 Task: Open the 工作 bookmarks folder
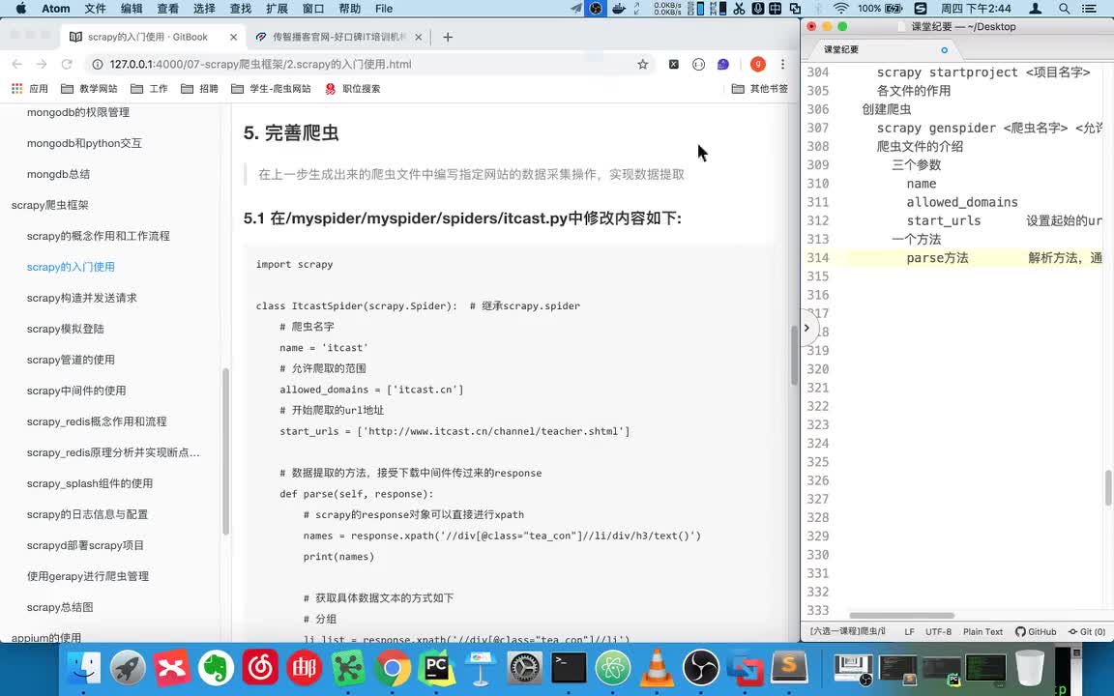(149, 89)
